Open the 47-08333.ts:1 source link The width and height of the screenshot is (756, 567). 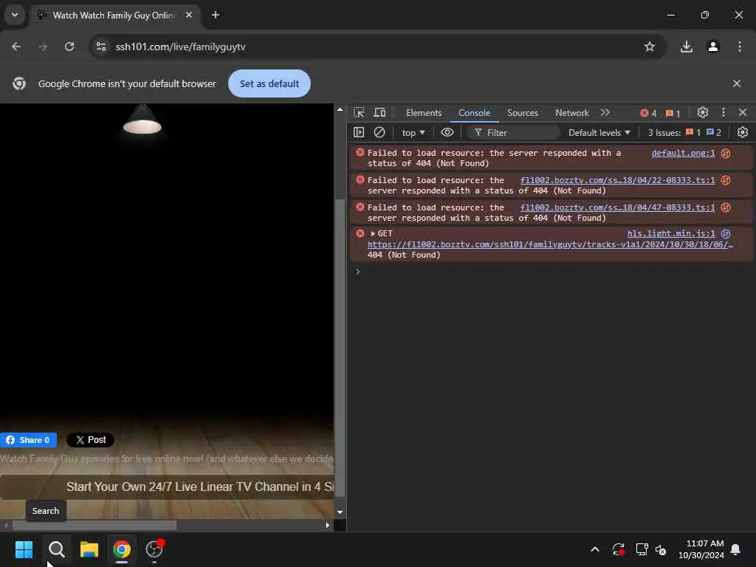[x=617, y=207]
